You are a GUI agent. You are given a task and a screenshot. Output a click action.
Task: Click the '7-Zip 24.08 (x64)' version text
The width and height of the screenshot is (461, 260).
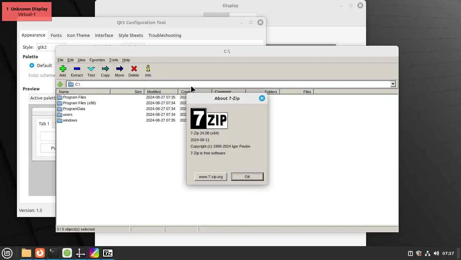click(x=205, y=133)
